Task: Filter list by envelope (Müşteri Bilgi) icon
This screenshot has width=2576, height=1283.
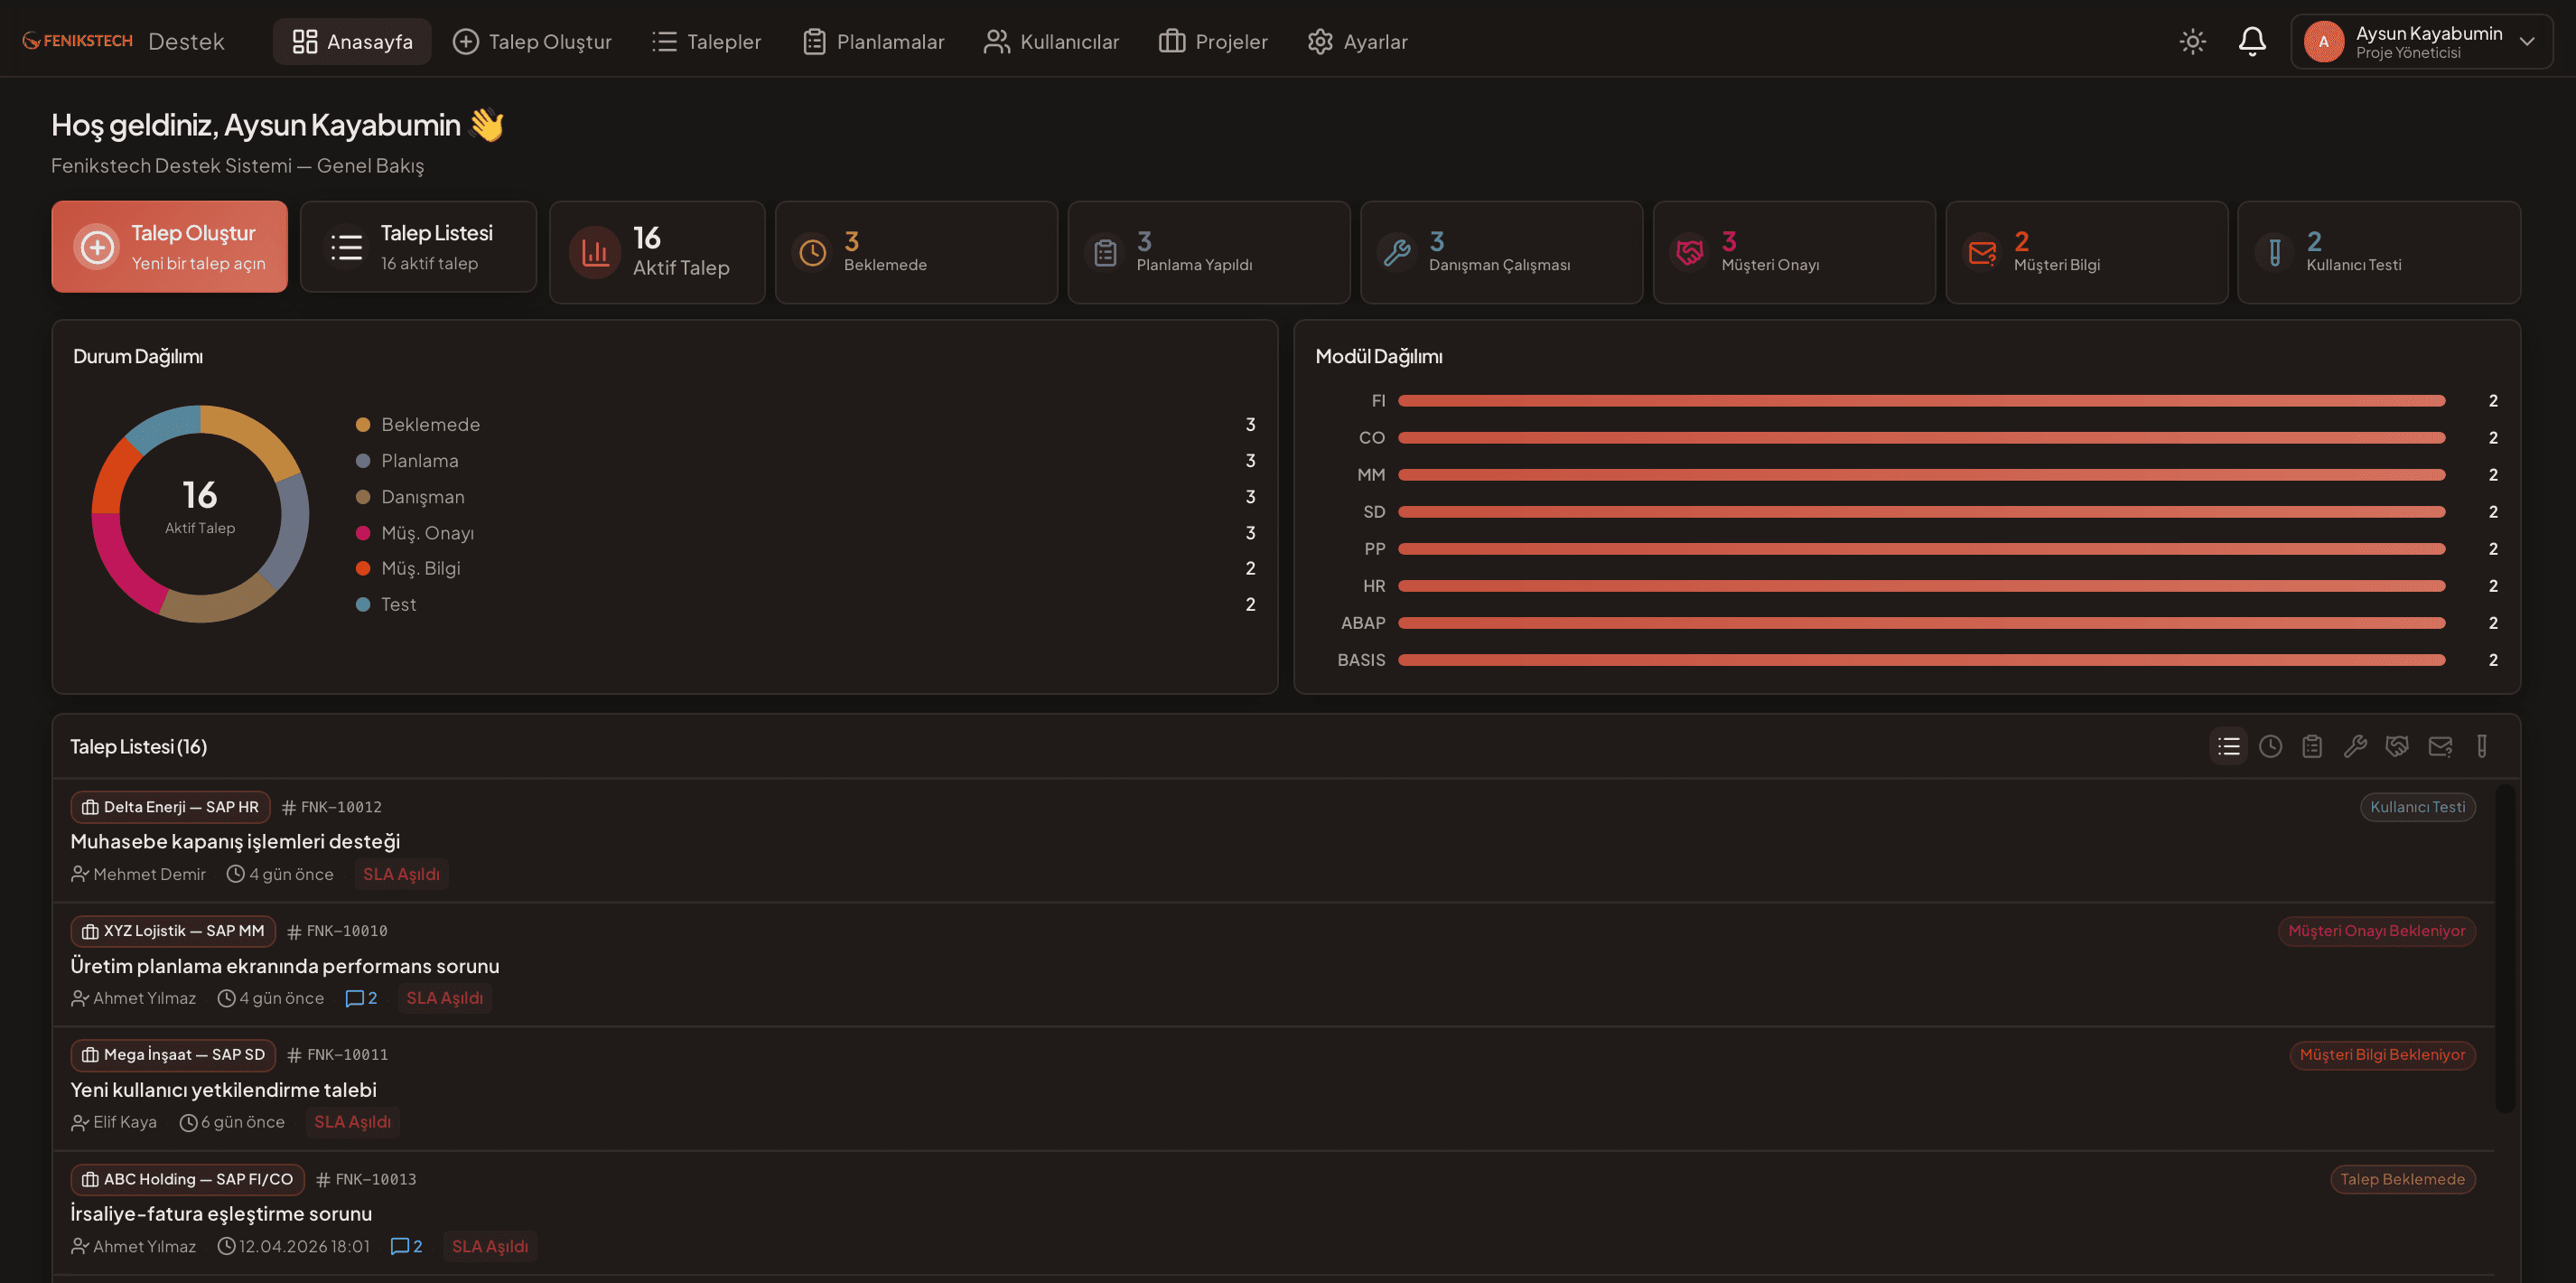Action: click(2440, 746)
